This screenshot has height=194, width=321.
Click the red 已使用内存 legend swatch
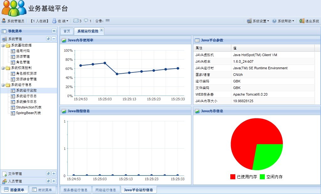pyautogui.click(x=233, y=177)
